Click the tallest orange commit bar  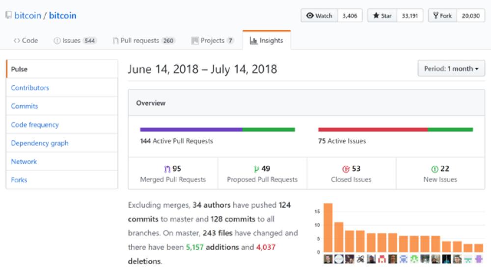328,227
